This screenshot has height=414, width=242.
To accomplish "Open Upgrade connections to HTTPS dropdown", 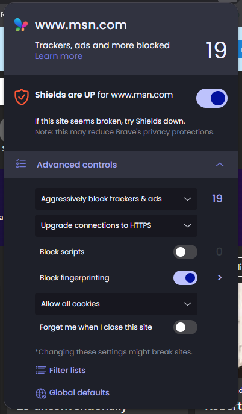I will (116, 225).
